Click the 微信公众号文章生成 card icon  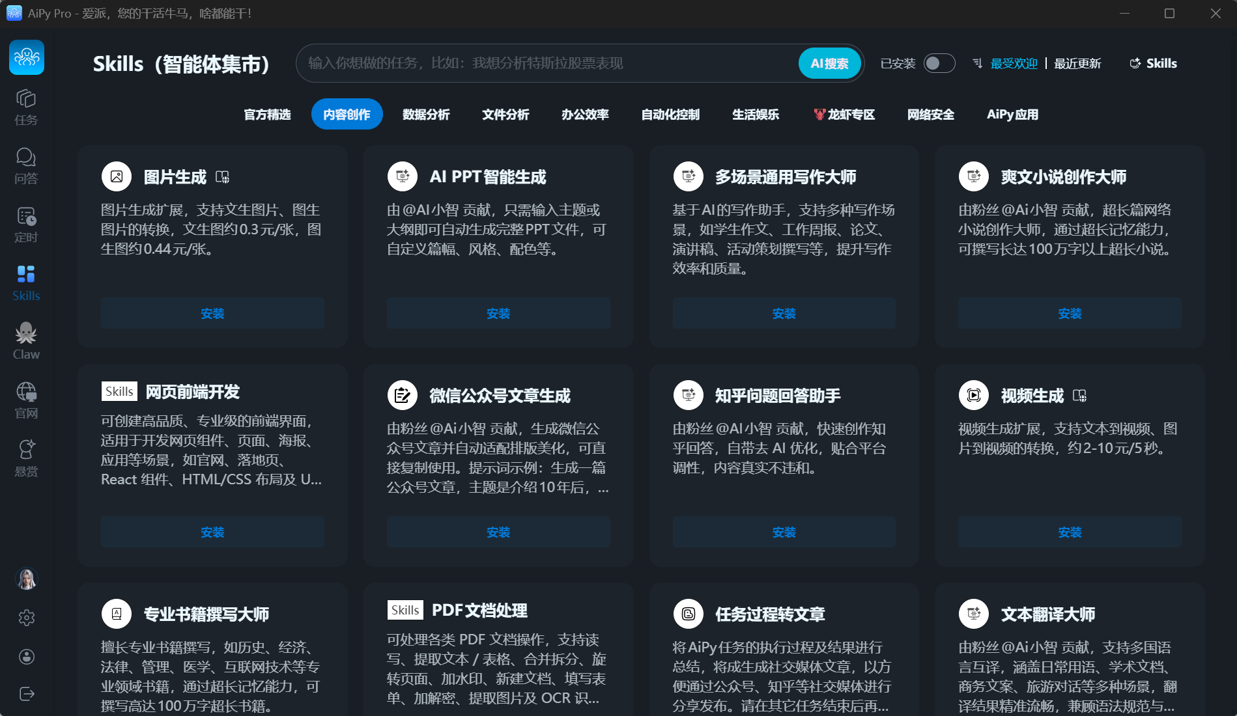[403, 395]
